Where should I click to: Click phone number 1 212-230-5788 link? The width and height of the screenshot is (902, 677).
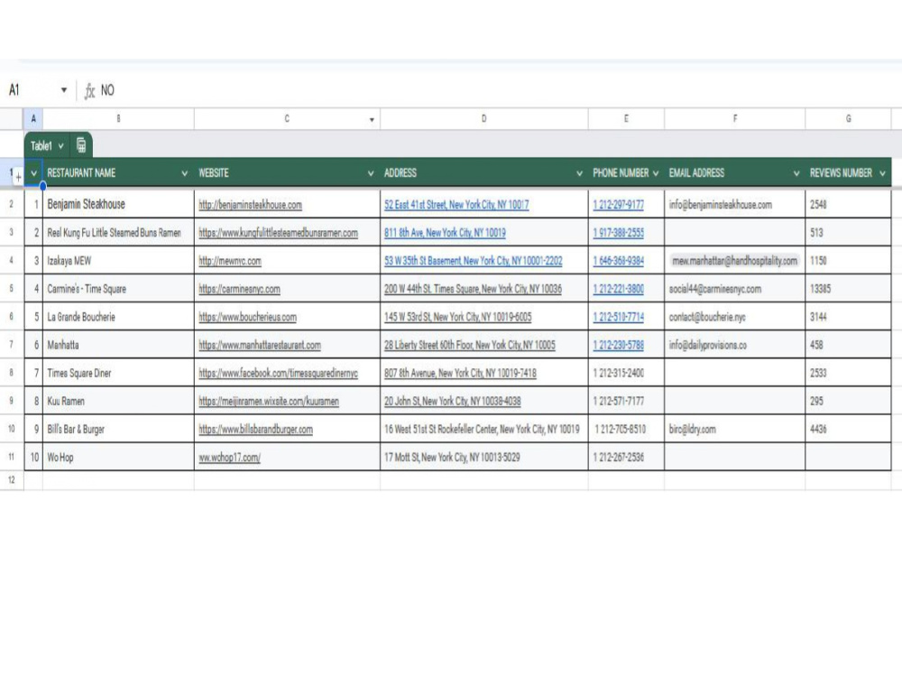tap(619, 346)
